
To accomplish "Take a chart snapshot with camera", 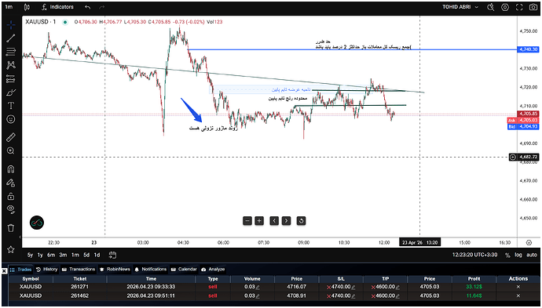I will pyautogui.click(x=533, y=7).
